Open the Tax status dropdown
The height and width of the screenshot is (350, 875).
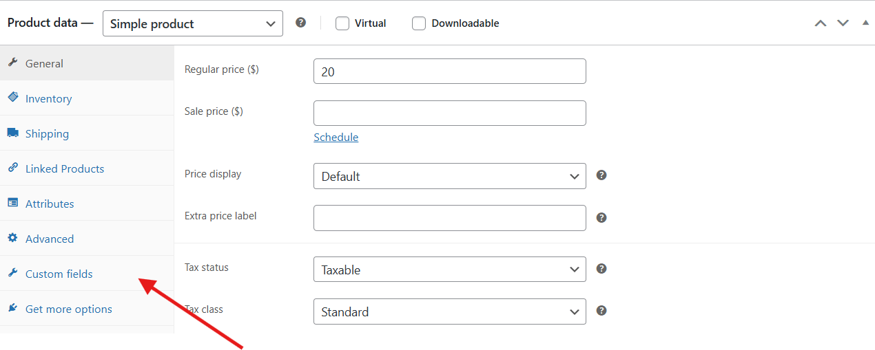pyautogui.click(x=450, y=270)
